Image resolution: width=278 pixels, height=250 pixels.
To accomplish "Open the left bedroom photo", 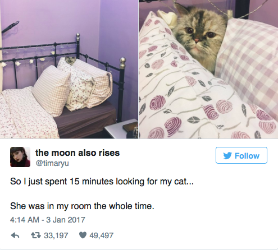I will pos(69,69).
